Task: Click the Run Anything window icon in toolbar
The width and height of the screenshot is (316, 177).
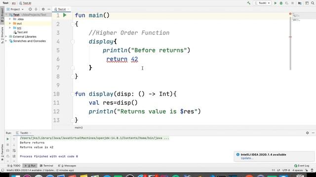Action: pyautogui.click(x=307, y=3)
